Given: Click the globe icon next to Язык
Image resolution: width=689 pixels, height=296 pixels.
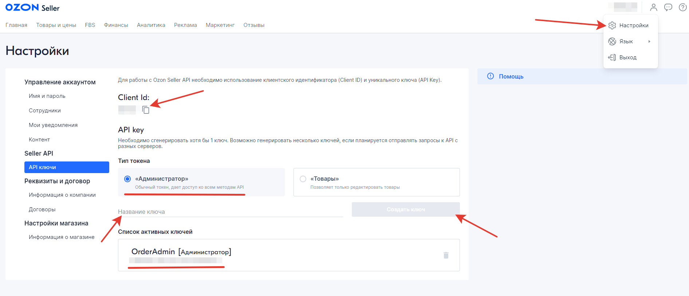Looking at the screenshot, I should [612, 41].
